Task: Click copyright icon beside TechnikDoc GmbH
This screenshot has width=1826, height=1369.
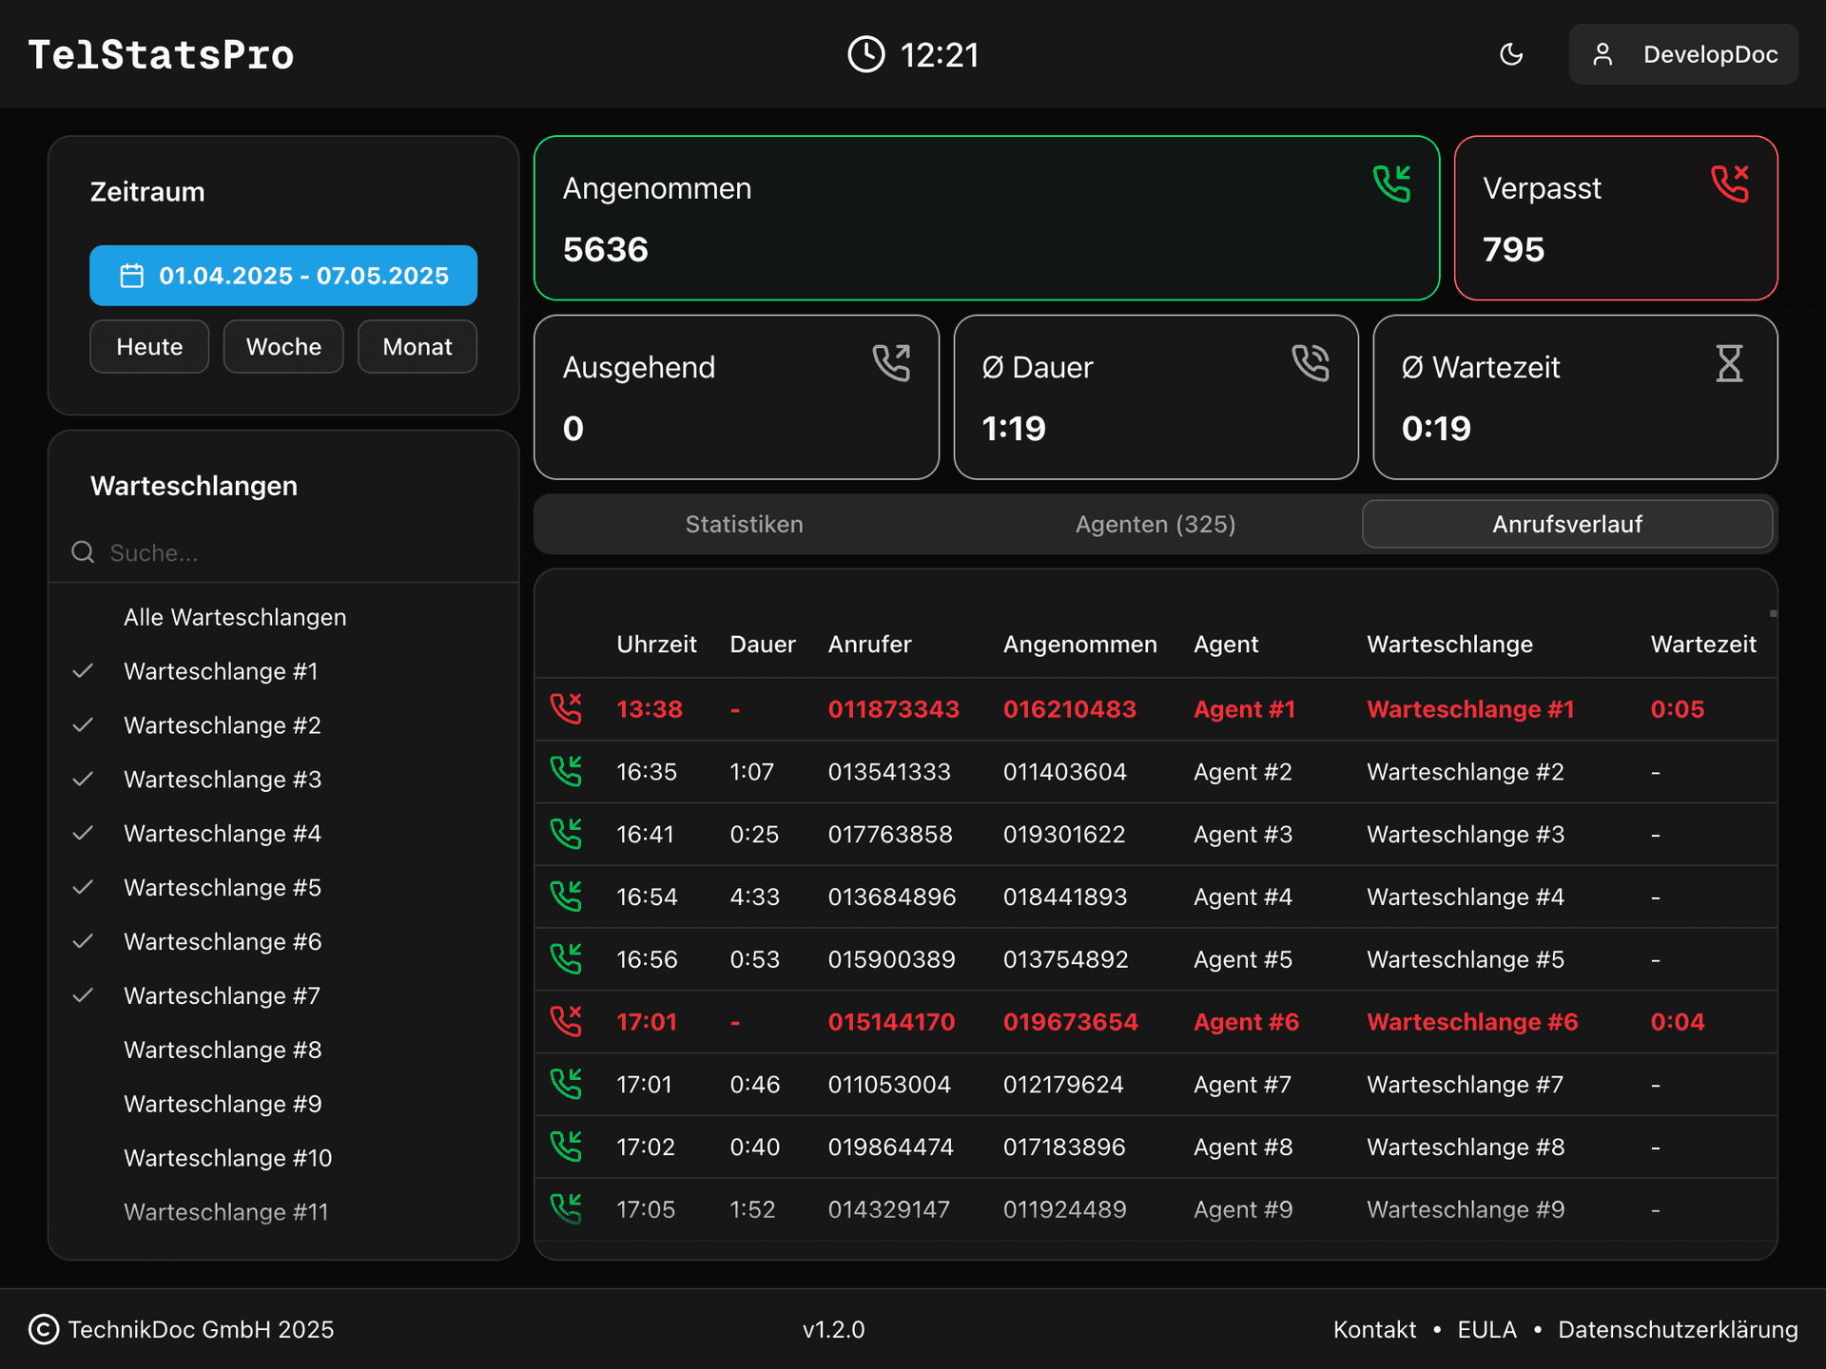Action: (x=43, y=1329)
